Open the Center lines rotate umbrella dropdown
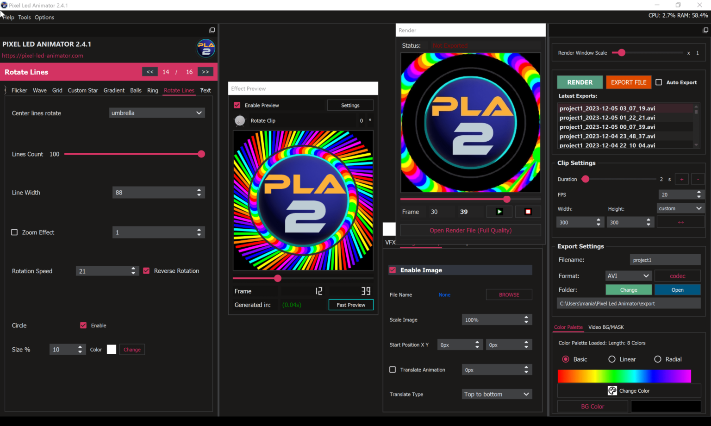711x426 pixels. click(x=157, y=113)
